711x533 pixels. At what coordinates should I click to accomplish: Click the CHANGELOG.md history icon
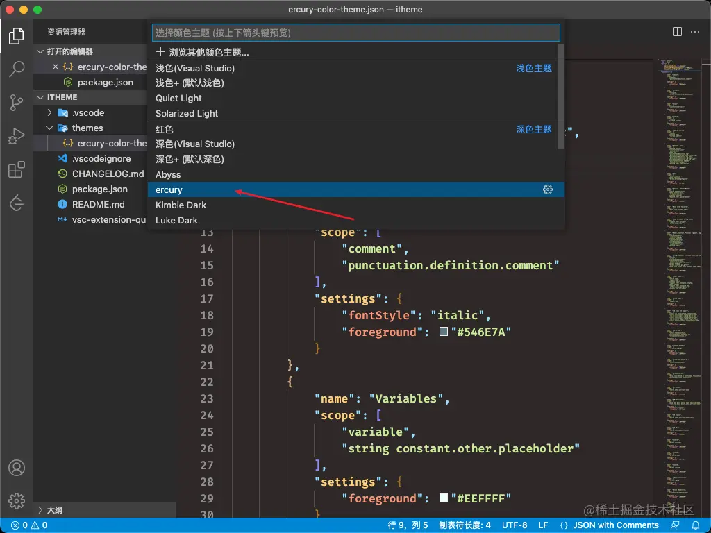[x=62, y=174]
